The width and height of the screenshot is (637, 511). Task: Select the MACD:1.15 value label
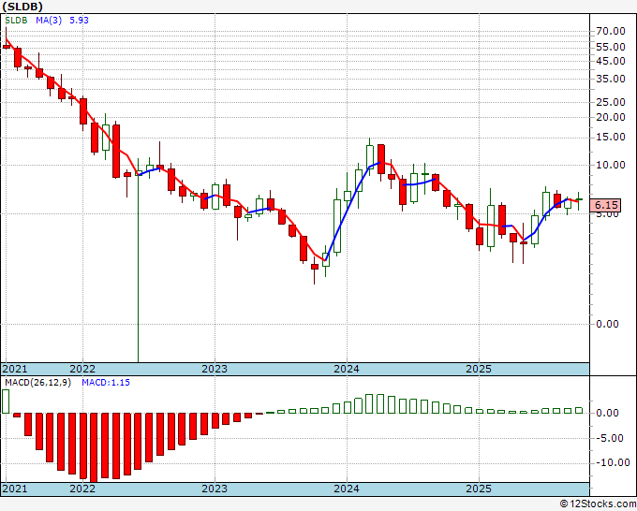pyautogui.click(x=106, y=383)
